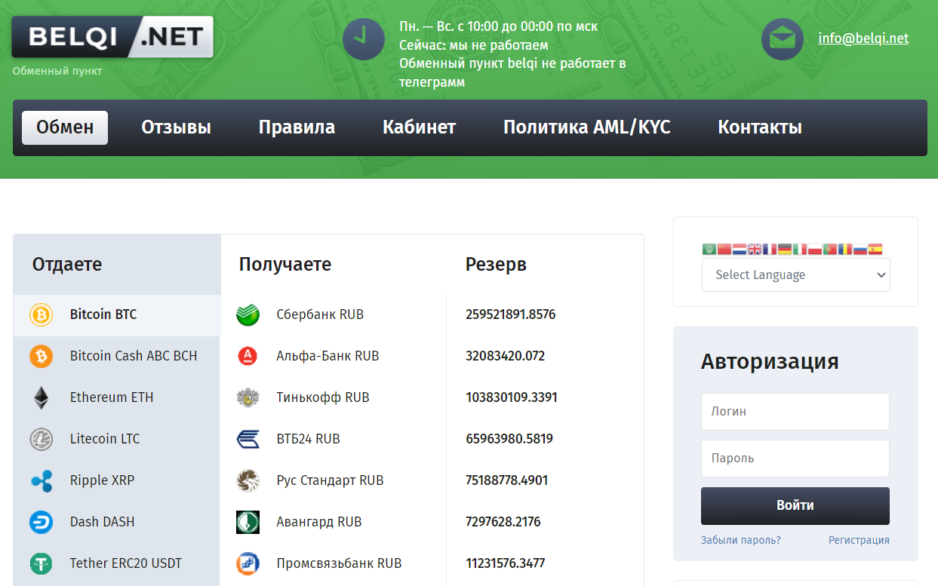Viewport: 938px width, 586px height.
Task: Choose Авангард RUB option
Action: [319, 522]
